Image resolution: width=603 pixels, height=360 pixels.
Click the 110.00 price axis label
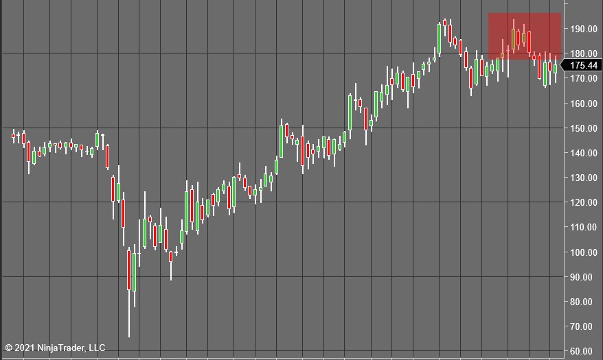(583, 227)
